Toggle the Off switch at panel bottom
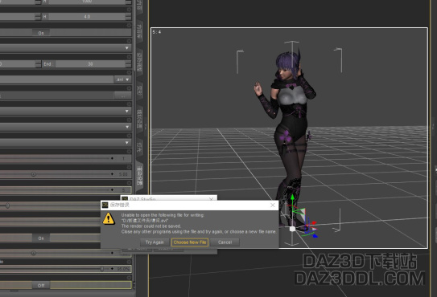The width and height of the screenshot is (437, 297). [41, 285]
